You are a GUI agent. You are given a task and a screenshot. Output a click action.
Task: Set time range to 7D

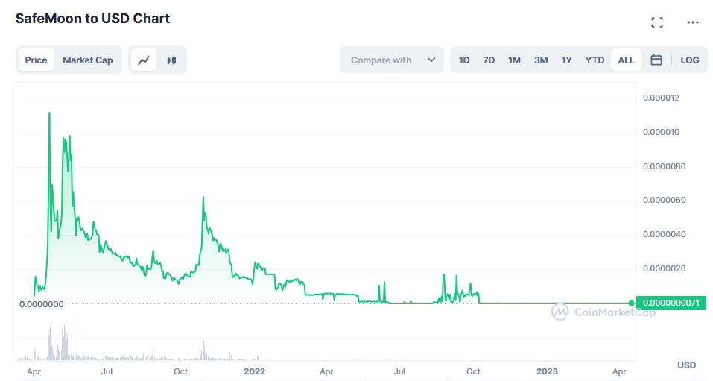pyautogui.click(x=489, y=60)
